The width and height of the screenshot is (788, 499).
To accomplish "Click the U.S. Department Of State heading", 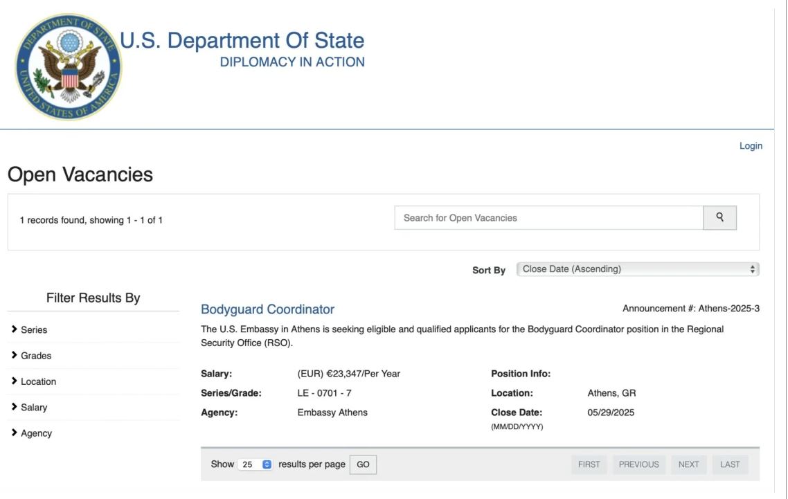I will click(242, 41).
